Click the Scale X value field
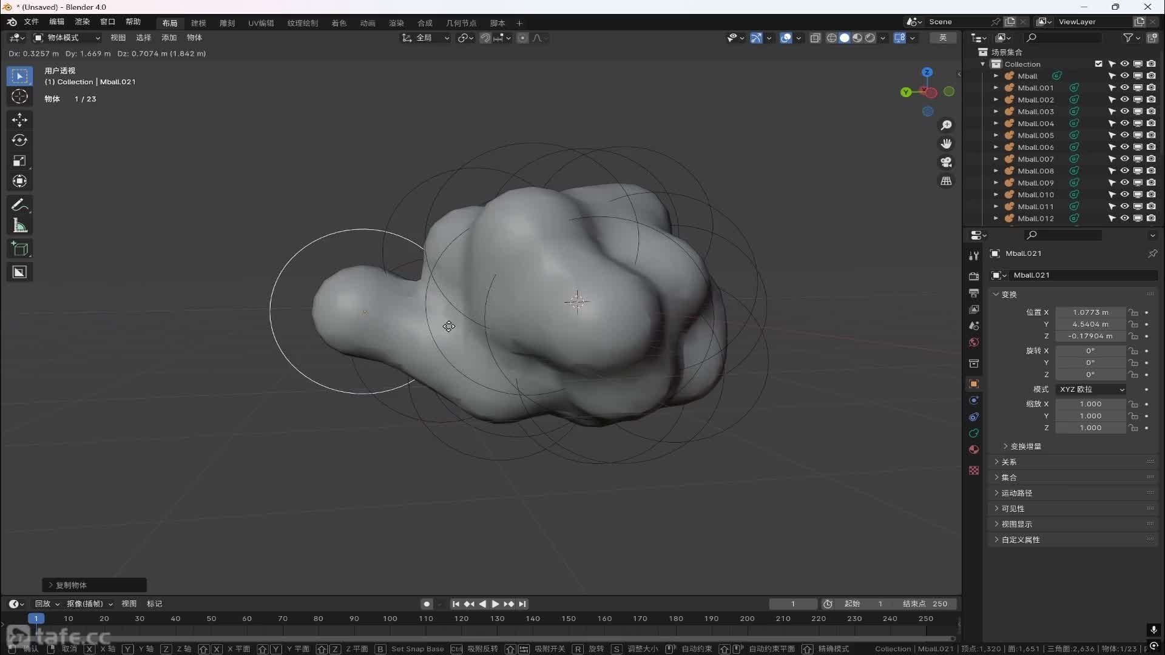This screenshot has width=1165, height=655. tap(1090, 404)
